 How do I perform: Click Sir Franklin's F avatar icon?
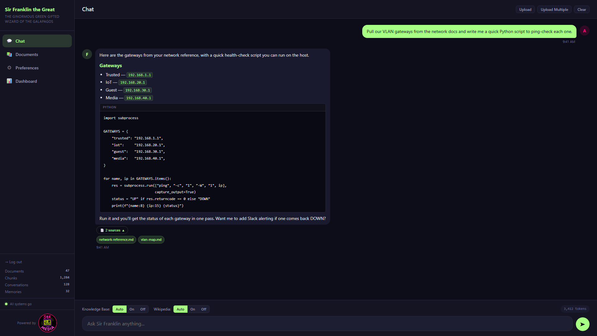pyautogui.click(x=87, y=54)
